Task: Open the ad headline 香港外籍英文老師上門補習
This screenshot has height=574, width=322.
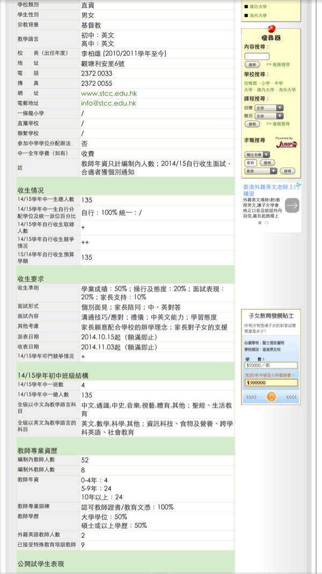Action: 269,189
